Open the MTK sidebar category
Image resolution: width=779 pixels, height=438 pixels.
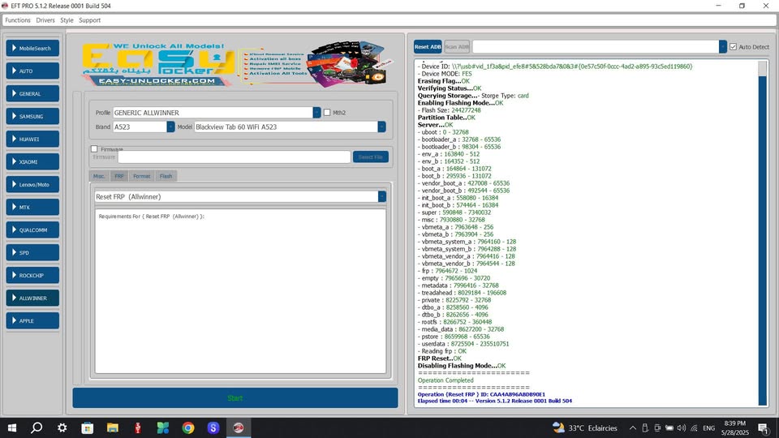32,207
